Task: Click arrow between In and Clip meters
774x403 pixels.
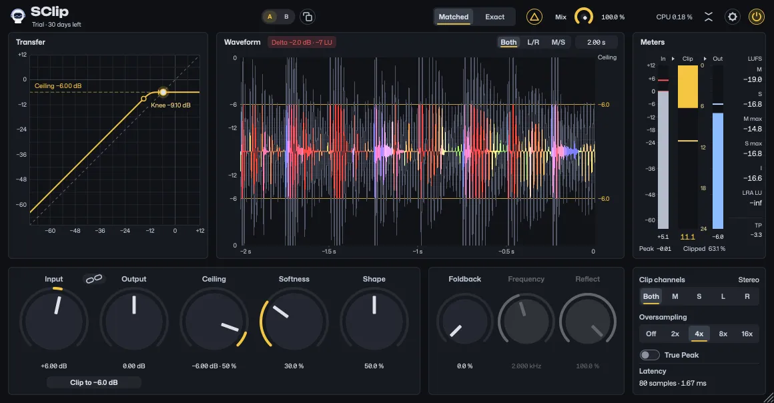Action: click(673, 59)
